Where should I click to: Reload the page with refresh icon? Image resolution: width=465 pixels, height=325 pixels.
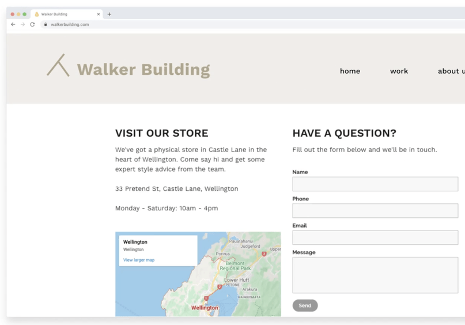tap(32, 25)
